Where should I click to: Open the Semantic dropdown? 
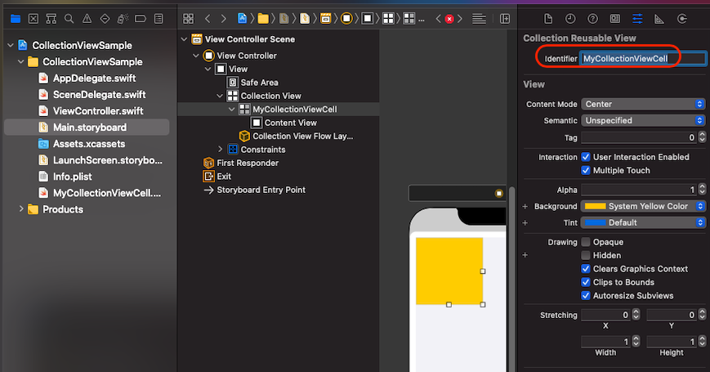[x=643, y=120]
